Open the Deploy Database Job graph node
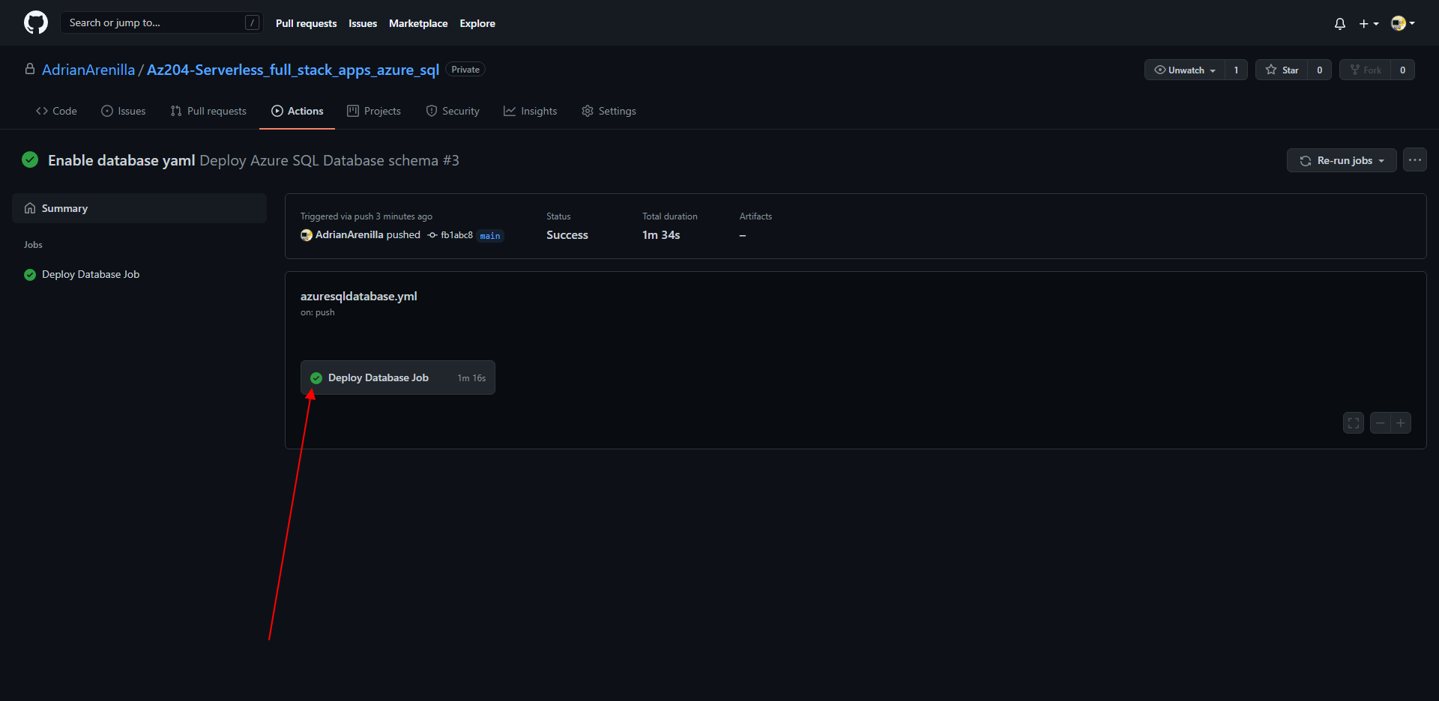1439x701 pixels. coord(398,377)
